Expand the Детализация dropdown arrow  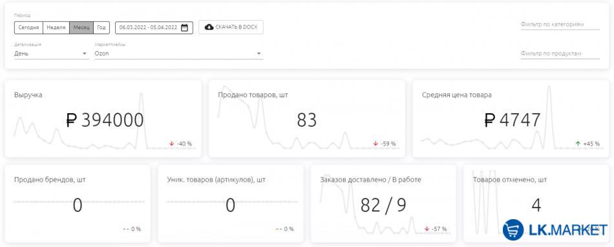(x=85, y=54)
